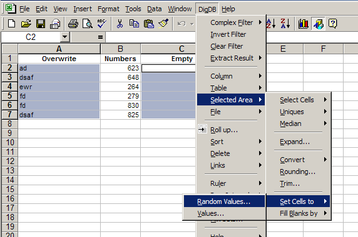Choose Rounding... menu entry

298,172
